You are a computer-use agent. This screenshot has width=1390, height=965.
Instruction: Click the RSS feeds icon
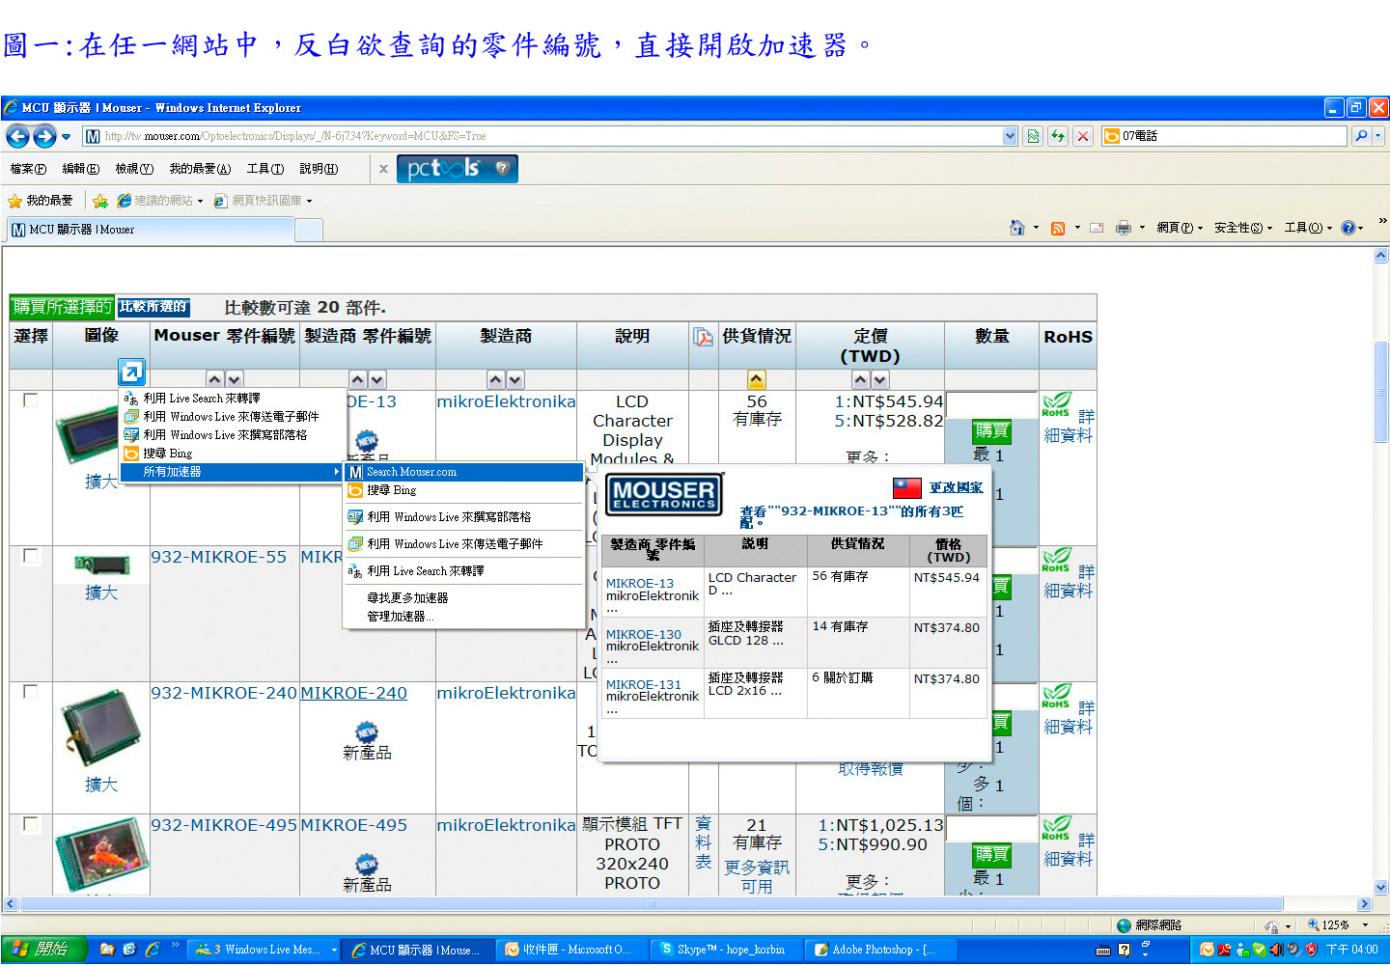pos(1058,228)
